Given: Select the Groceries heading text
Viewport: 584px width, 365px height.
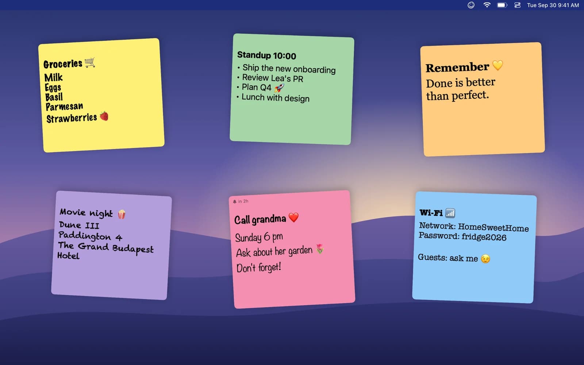Looking at the screenshot, I should [63, 64].
